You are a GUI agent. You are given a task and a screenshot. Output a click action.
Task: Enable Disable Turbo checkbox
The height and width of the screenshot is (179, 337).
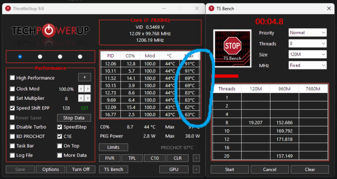tap(12, 127)
